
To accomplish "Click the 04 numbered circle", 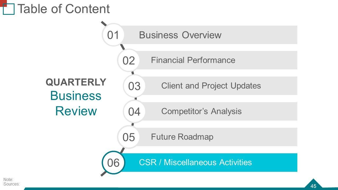I will pos(134,112).
